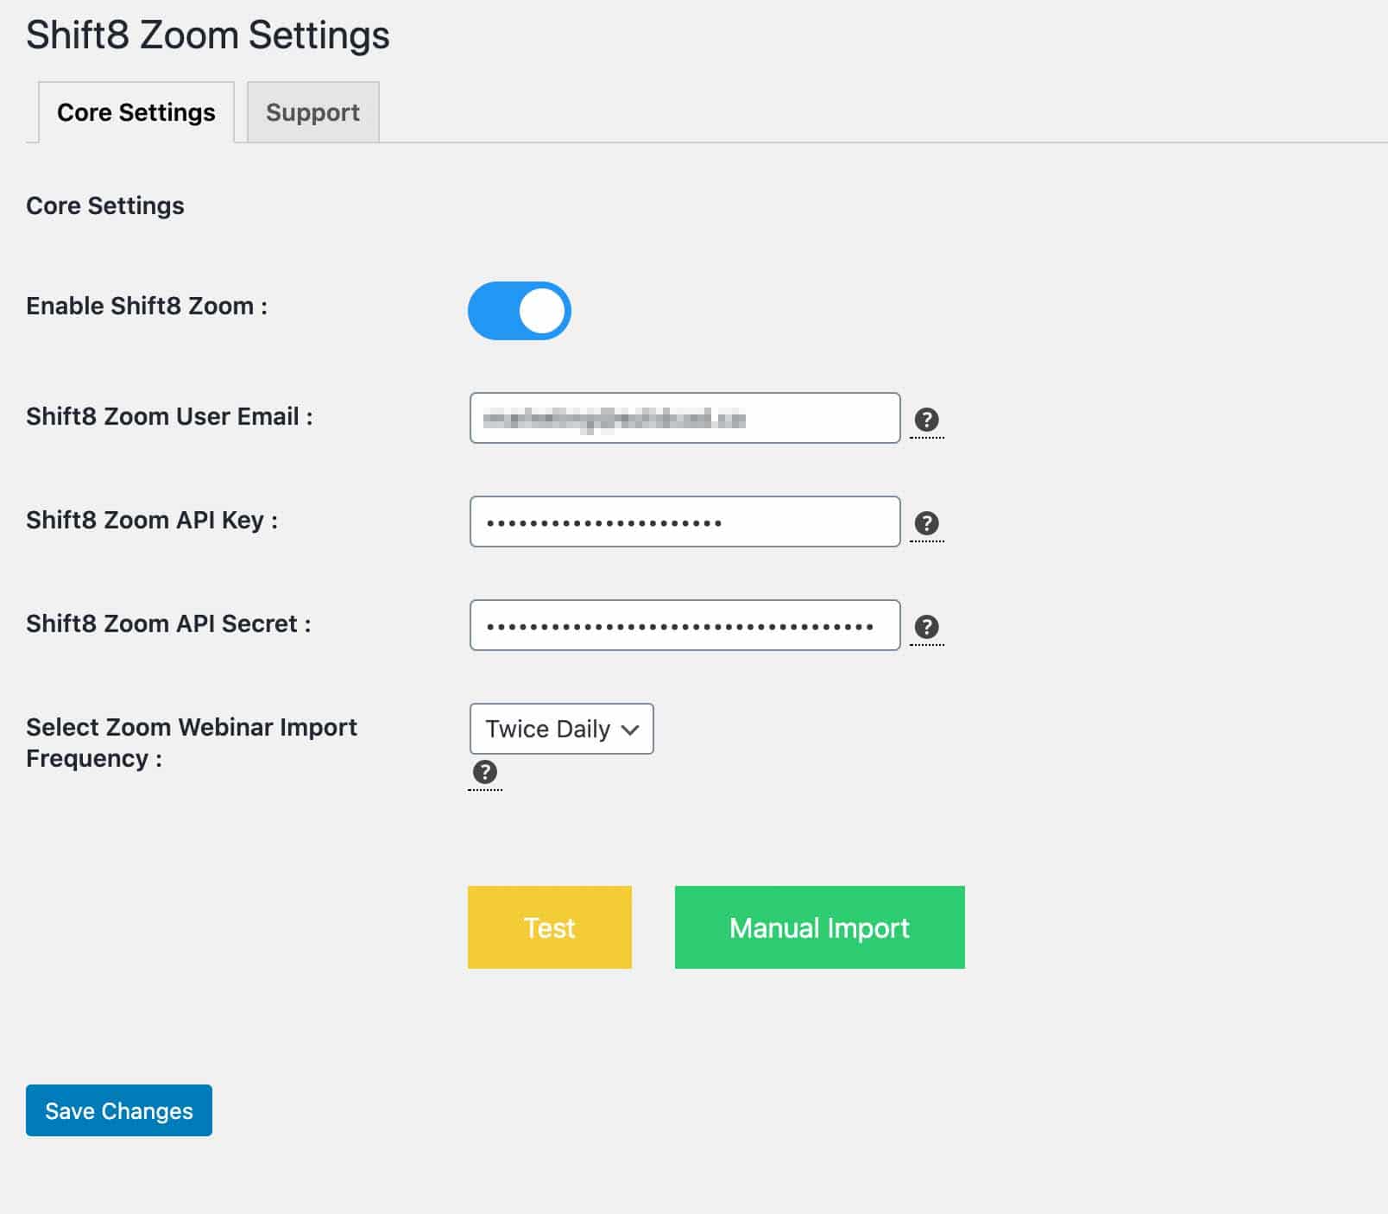
Task: Click the Shift8 Zoom API Key label
Action: tap(152, 520)
